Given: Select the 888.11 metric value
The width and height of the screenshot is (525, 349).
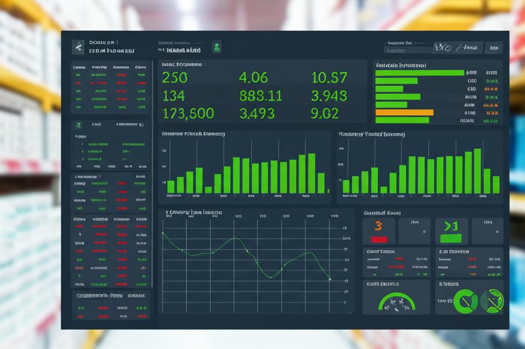Looking at the screenshot, I should point(260,95).
